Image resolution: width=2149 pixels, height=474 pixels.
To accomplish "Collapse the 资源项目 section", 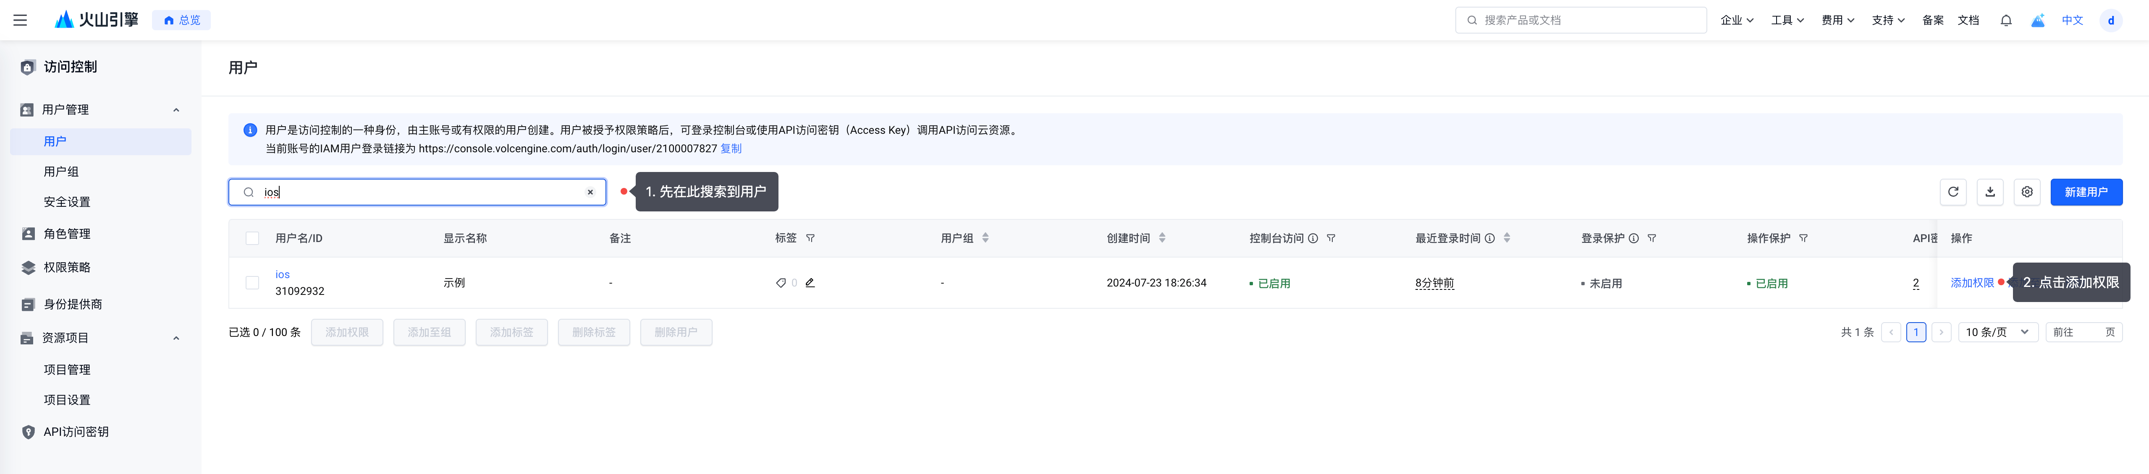I will (x=176, y=338).
